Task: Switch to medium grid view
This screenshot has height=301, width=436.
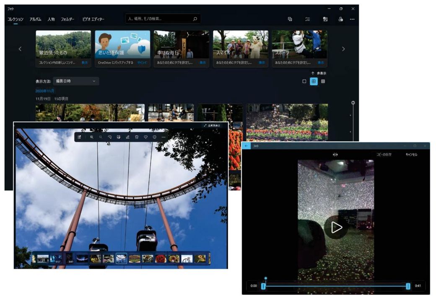Action: (314, 81)
